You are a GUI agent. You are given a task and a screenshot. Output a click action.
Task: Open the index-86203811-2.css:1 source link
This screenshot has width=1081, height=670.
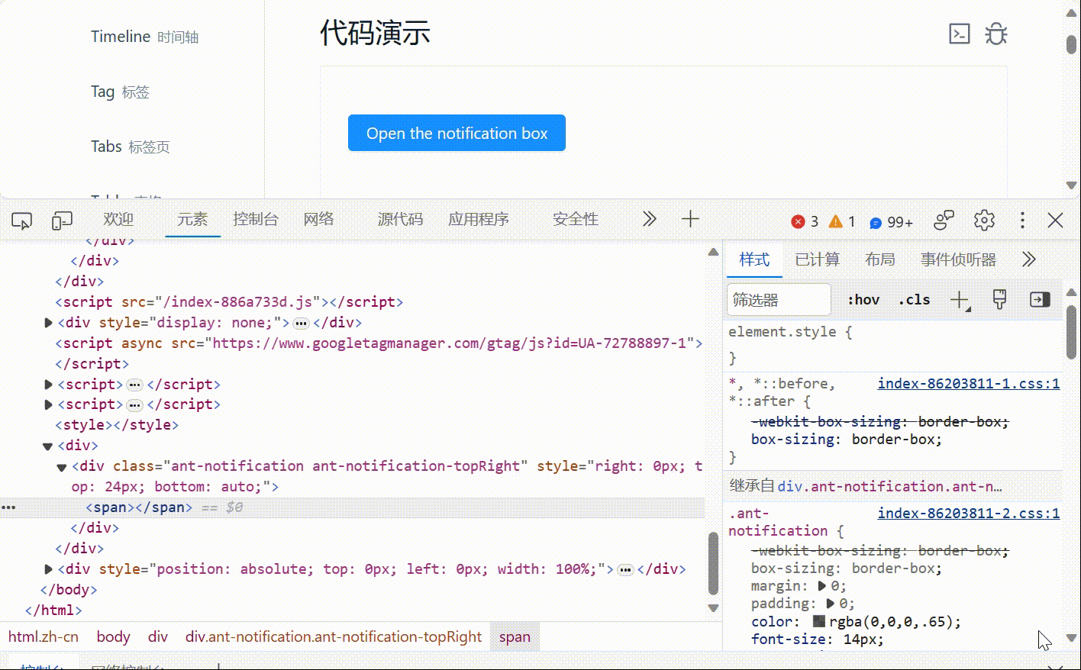tap(968, 514)
